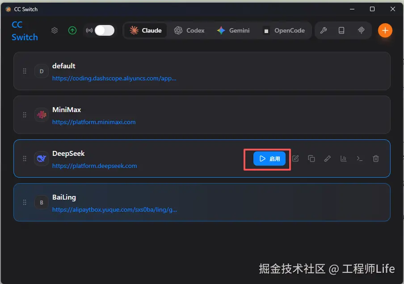Open the coding.dashscope.aliyuncs.com link
404x284 pixels.
point(114,78)
